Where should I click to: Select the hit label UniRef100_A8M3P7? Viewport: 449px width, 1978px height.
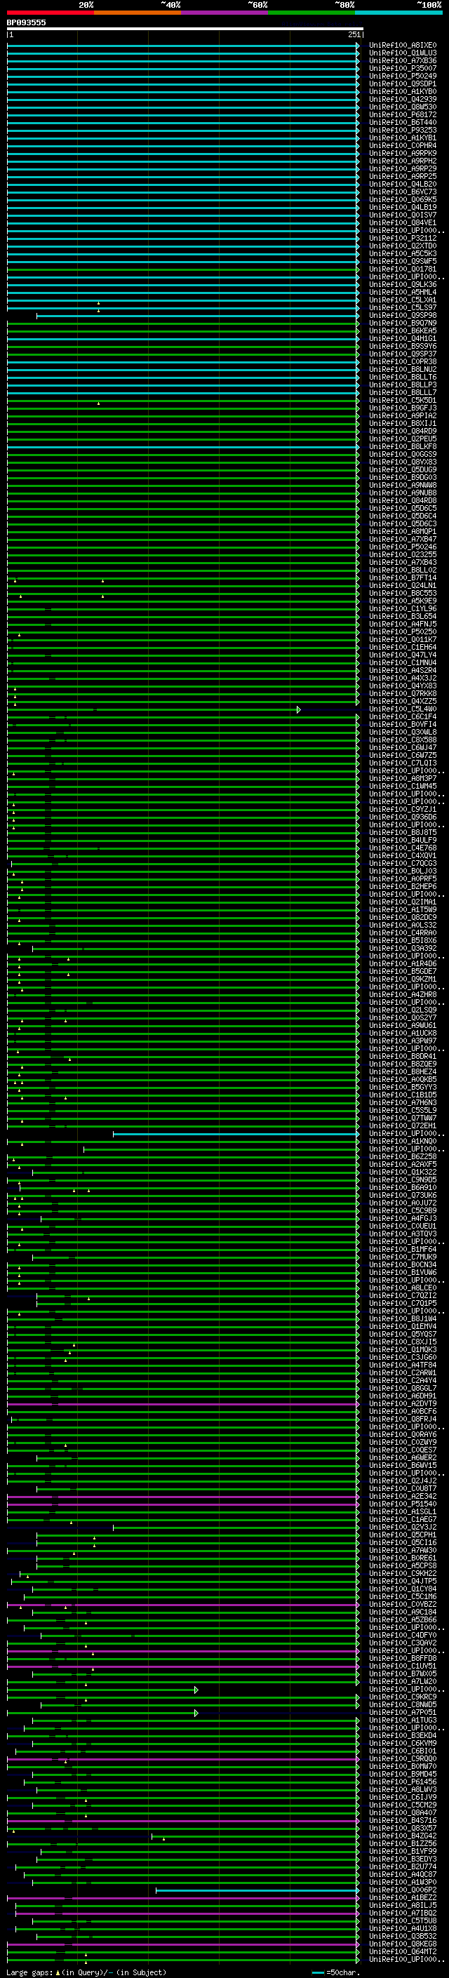tap(403, 779)
